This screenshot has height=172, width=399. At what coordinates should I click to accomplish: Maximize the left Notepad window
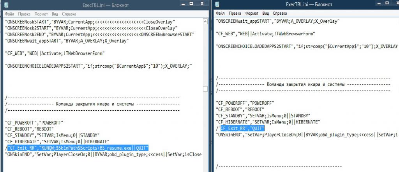click(192, 3)
